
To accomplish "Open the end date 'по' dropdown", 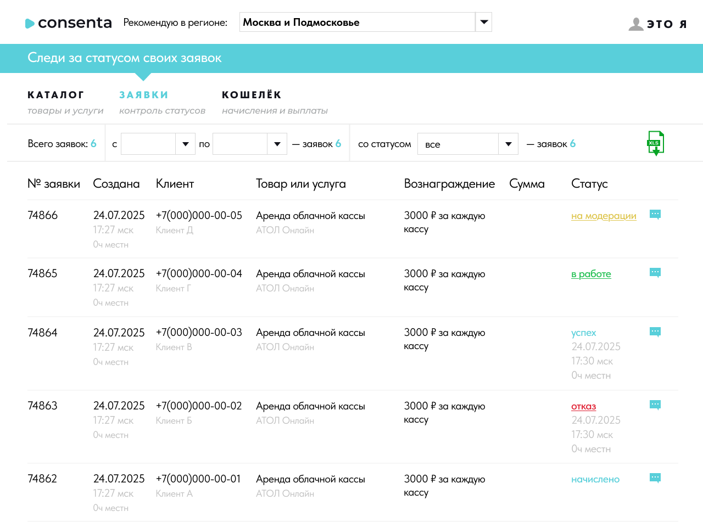I will point(277,144).
